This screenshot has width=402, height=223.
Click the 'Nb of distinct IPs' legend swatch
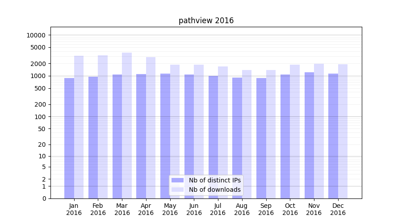click(178, 180)
